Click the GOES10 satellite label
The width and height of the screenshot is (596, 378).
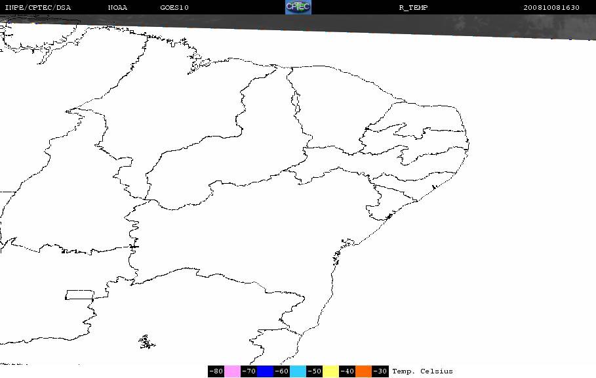click(x=174, y=8)
